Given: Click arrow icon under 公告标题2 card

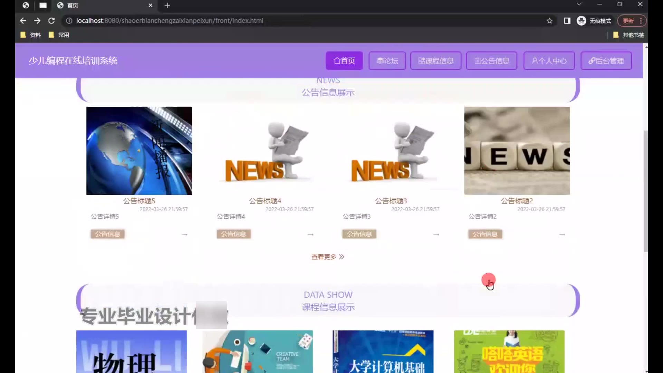Looking at the screenshot, I should [562, 235].
